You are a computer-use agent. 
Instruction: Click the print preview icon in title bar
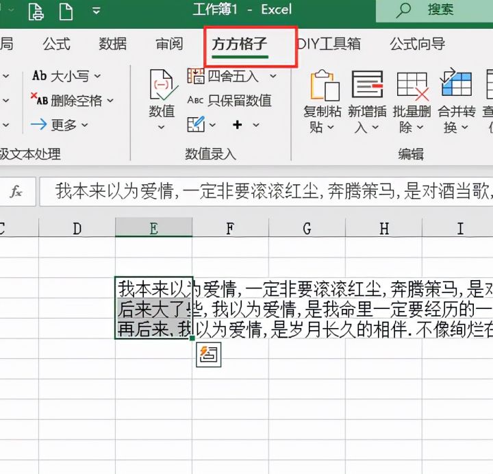click(x=36, y=12)
